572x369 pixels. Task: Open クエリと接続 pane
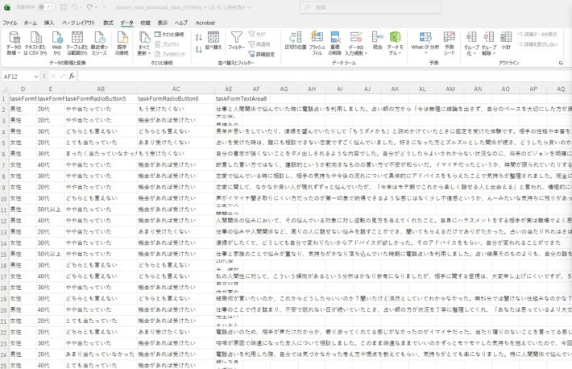(169, 35)
